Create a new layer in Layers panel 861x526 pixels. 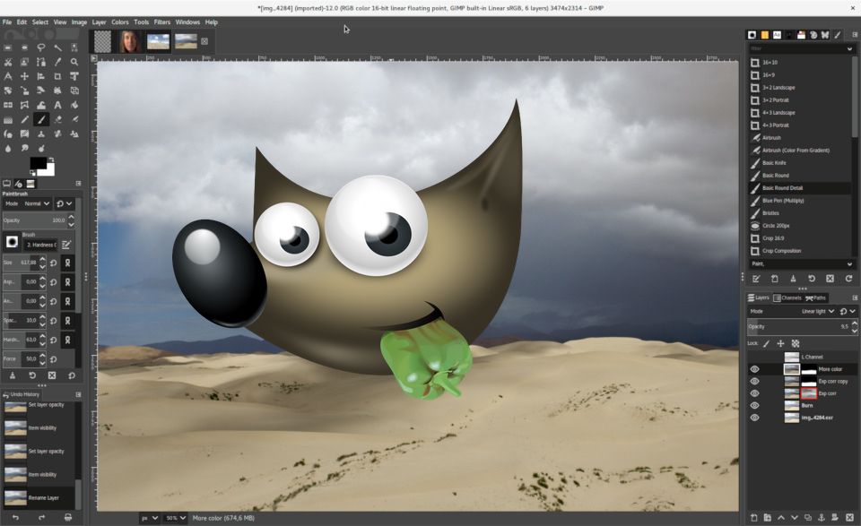(754, 517)
